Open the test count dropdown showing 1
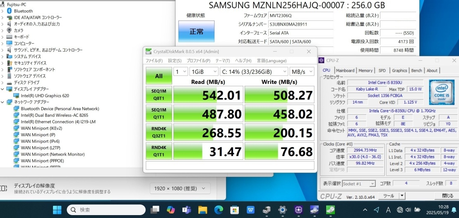 coord(180,71)
